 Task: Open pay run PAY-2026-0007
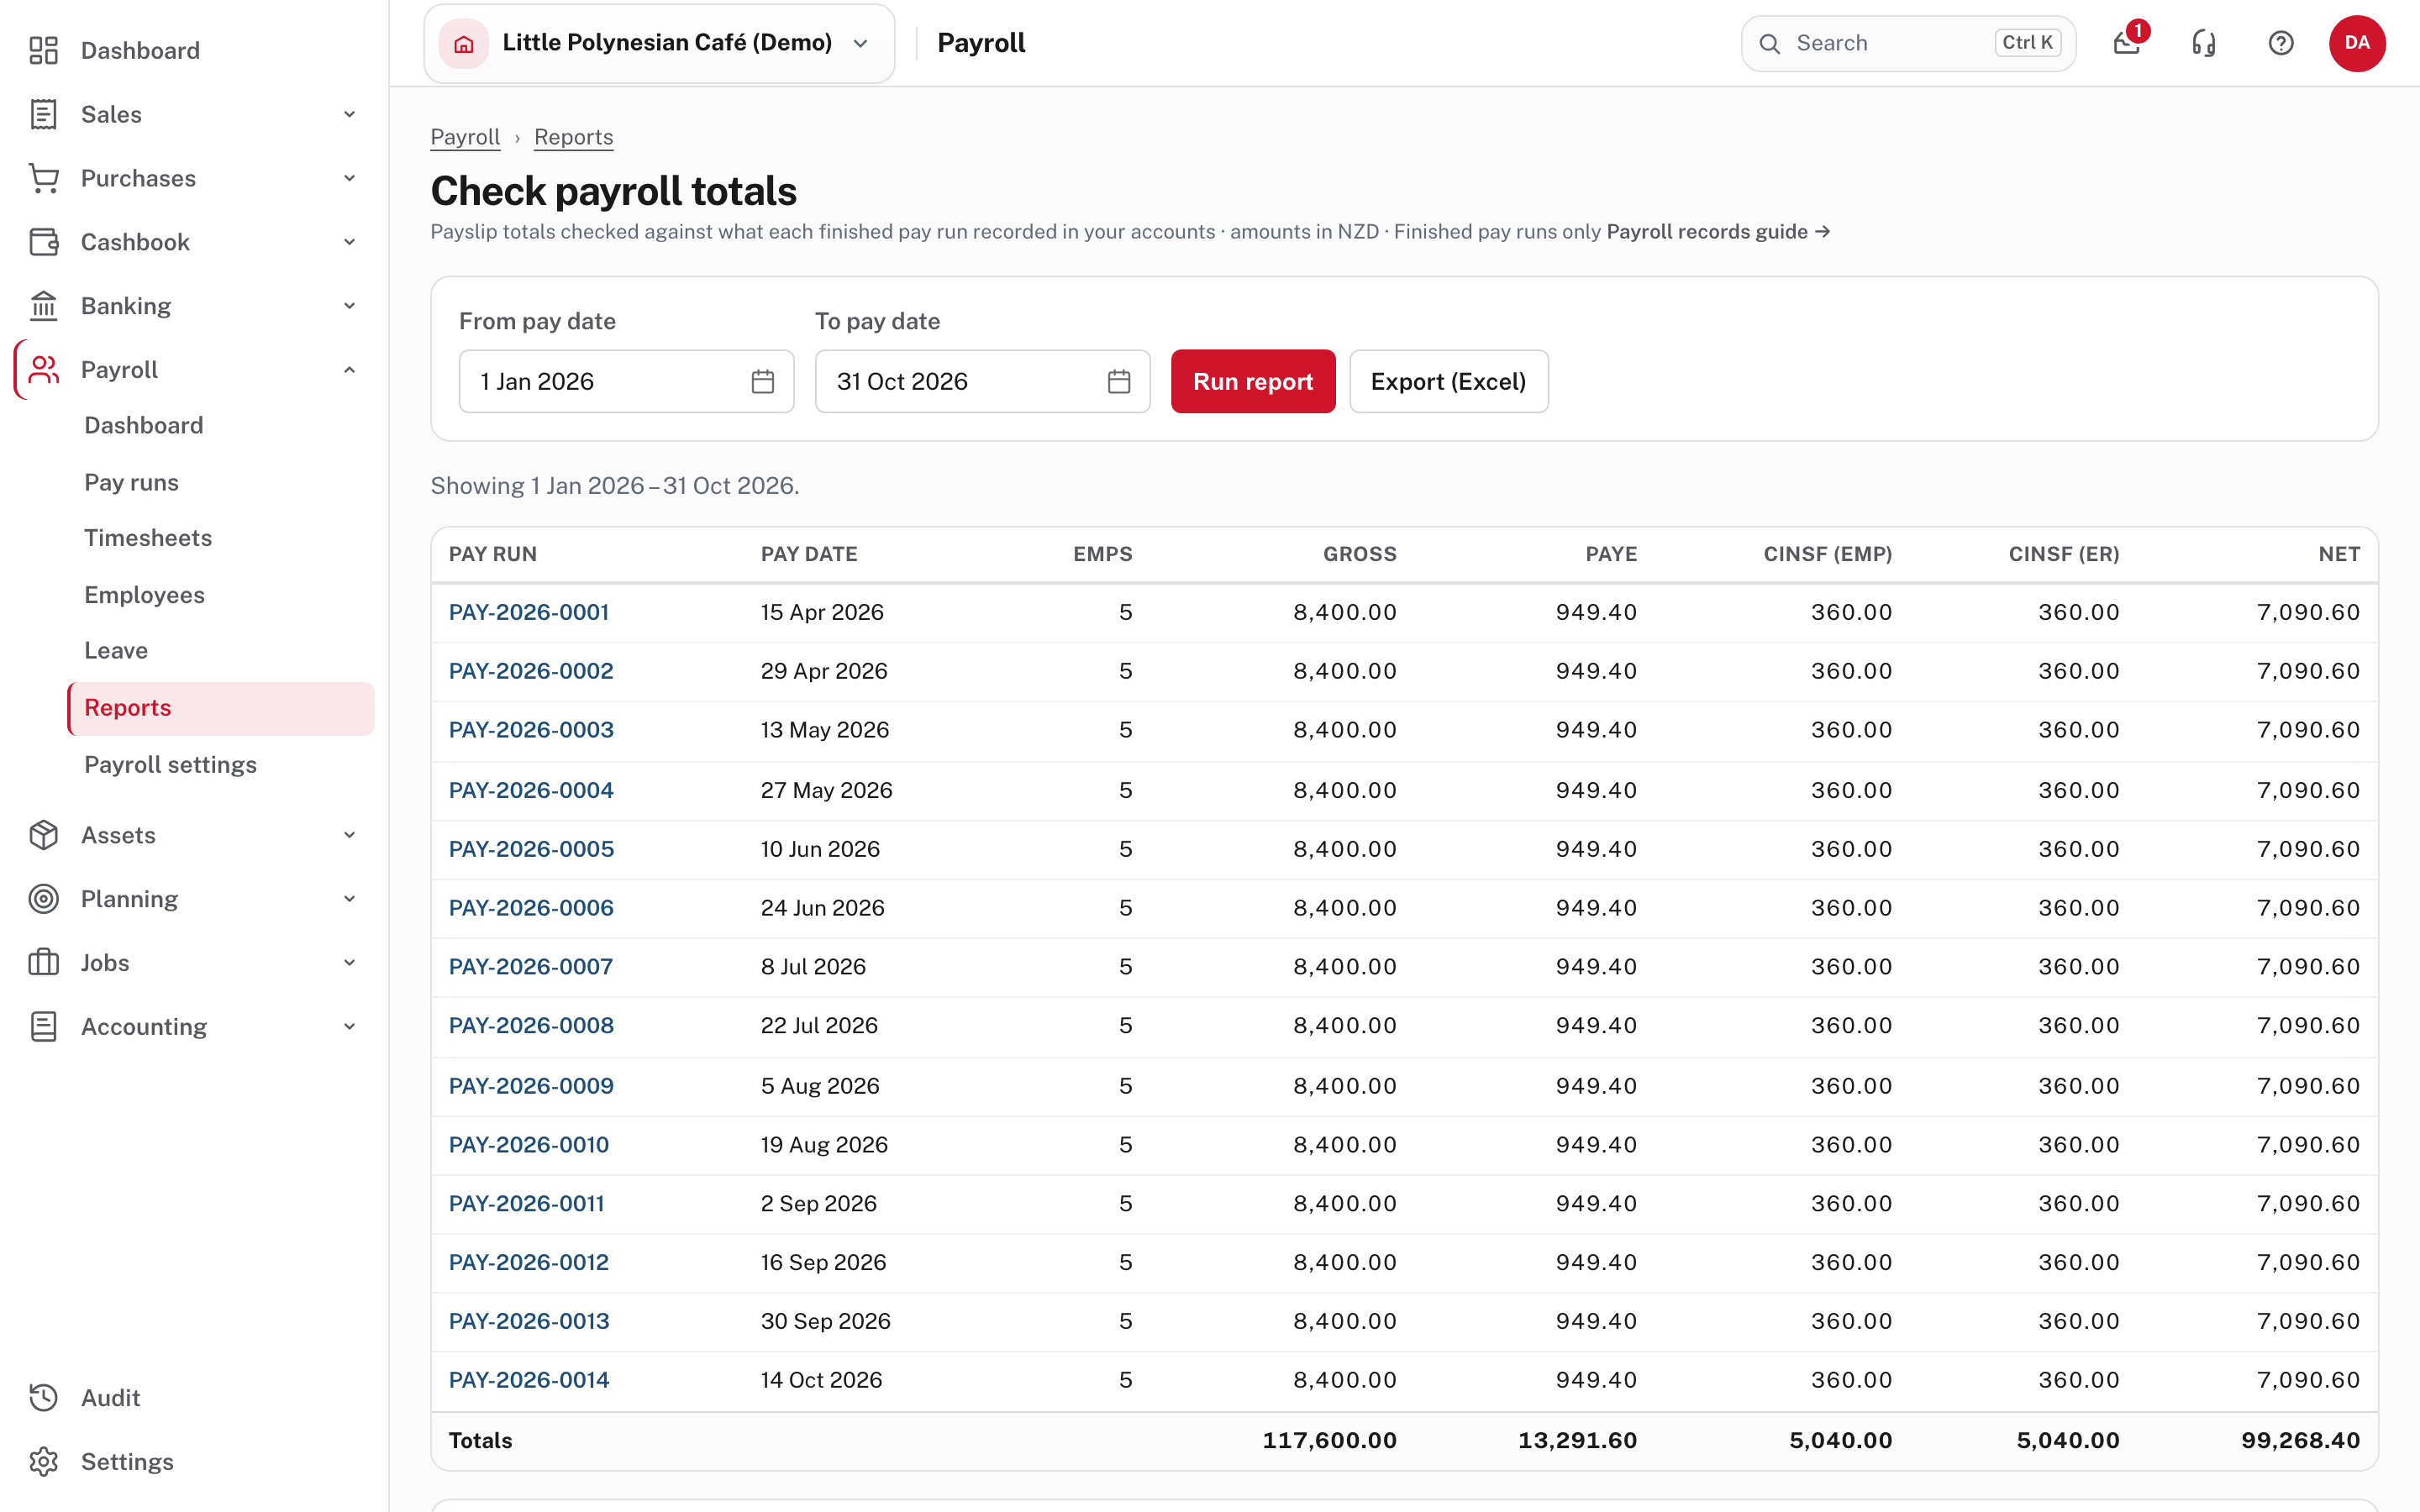531,967
